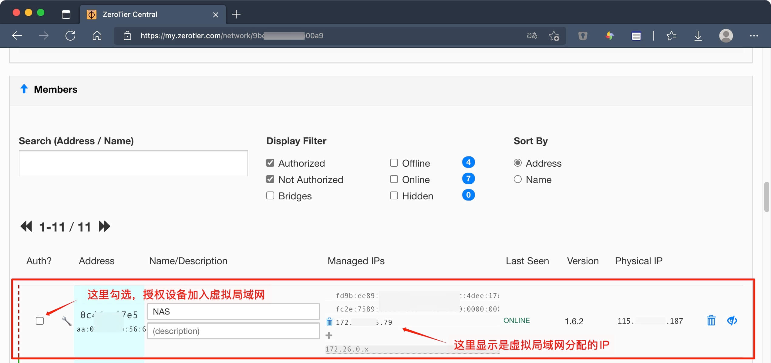This screenshot has width=771, height=363.
Task: Click the browser forward arrow
Action: click(x=44, y=36)
